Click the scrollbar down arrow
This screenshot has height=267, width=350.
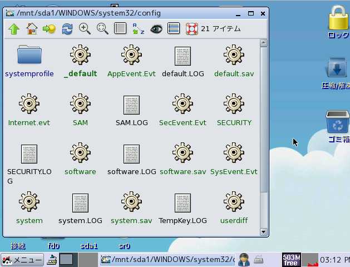[264, 232]
